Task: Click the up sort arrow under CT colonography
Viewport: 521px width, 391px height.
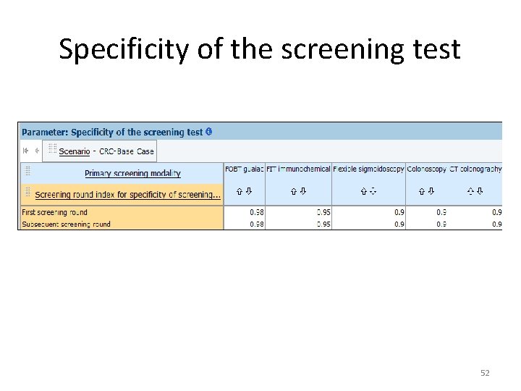Action: click(470, 192)
